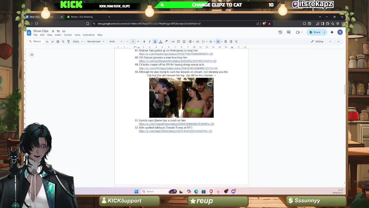
Task: Open the File menu
Action: pyautogui.click(x=35, y=35)
